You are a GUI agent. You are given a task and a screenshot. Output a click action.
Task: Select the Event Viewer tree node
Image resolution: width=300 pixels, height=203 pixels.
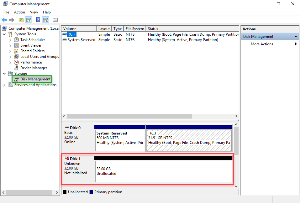click(31, 45)
